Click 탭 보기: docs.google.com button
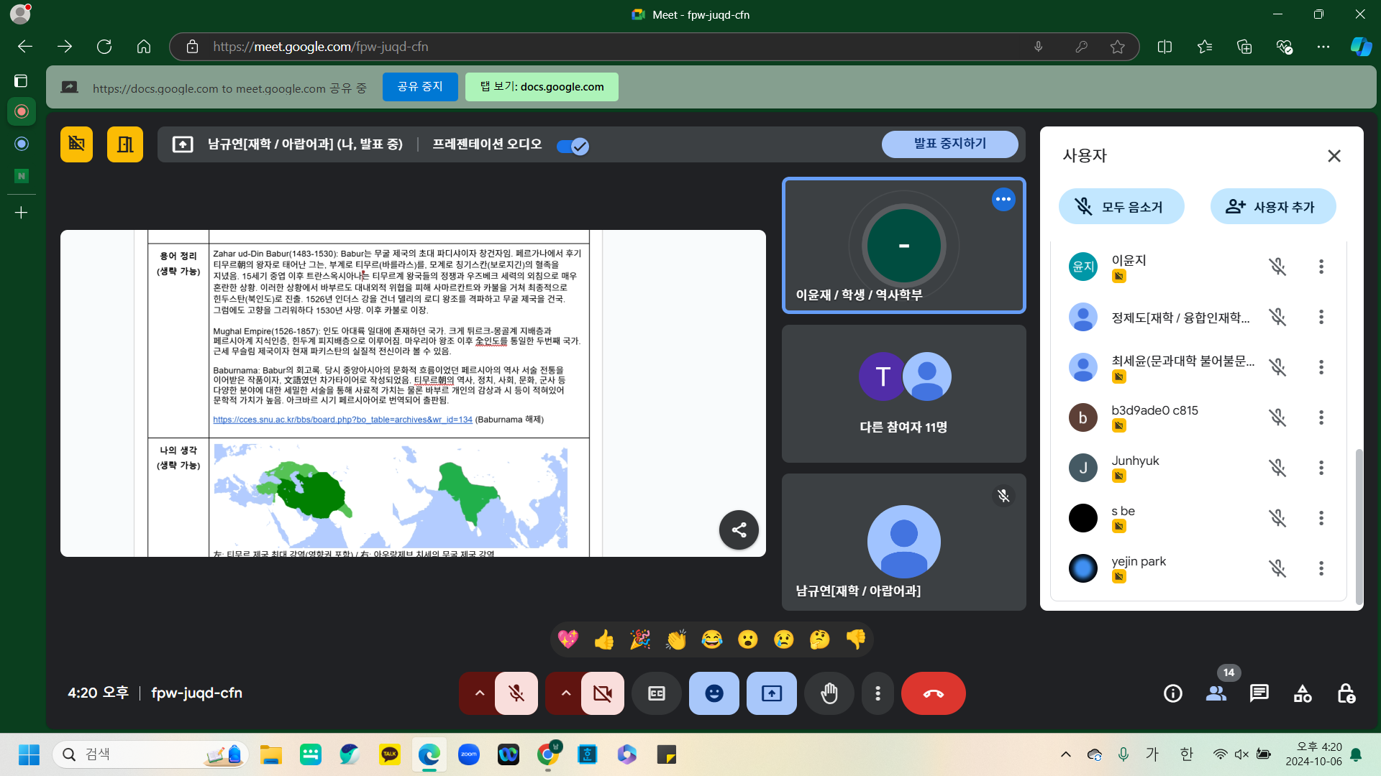1381x776 pixels. (542, 87)
